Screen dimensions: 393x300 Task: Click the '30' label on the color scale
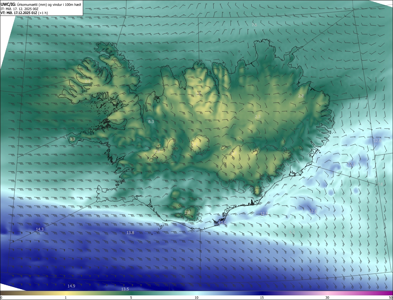click(x=327, y=298)
